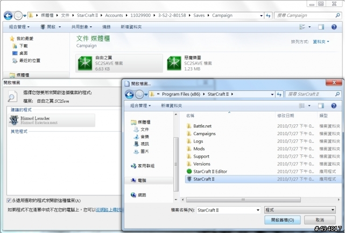The height and width of the screenshot is (233, 345).
Task: Open view options arrow in Campaign window
Action: (x=309, y=27)
